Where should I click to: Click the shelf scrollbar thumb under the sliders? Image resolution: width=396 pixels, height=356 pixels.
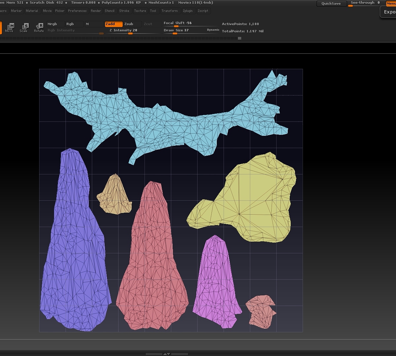[240, 38]
